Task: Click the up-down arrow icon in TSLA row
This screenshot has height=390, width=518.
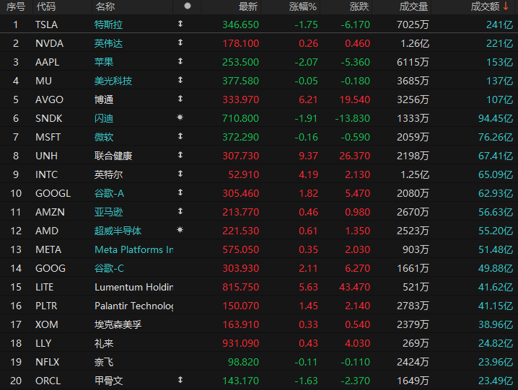Action: pyautogui.click(x=180, y=24)
